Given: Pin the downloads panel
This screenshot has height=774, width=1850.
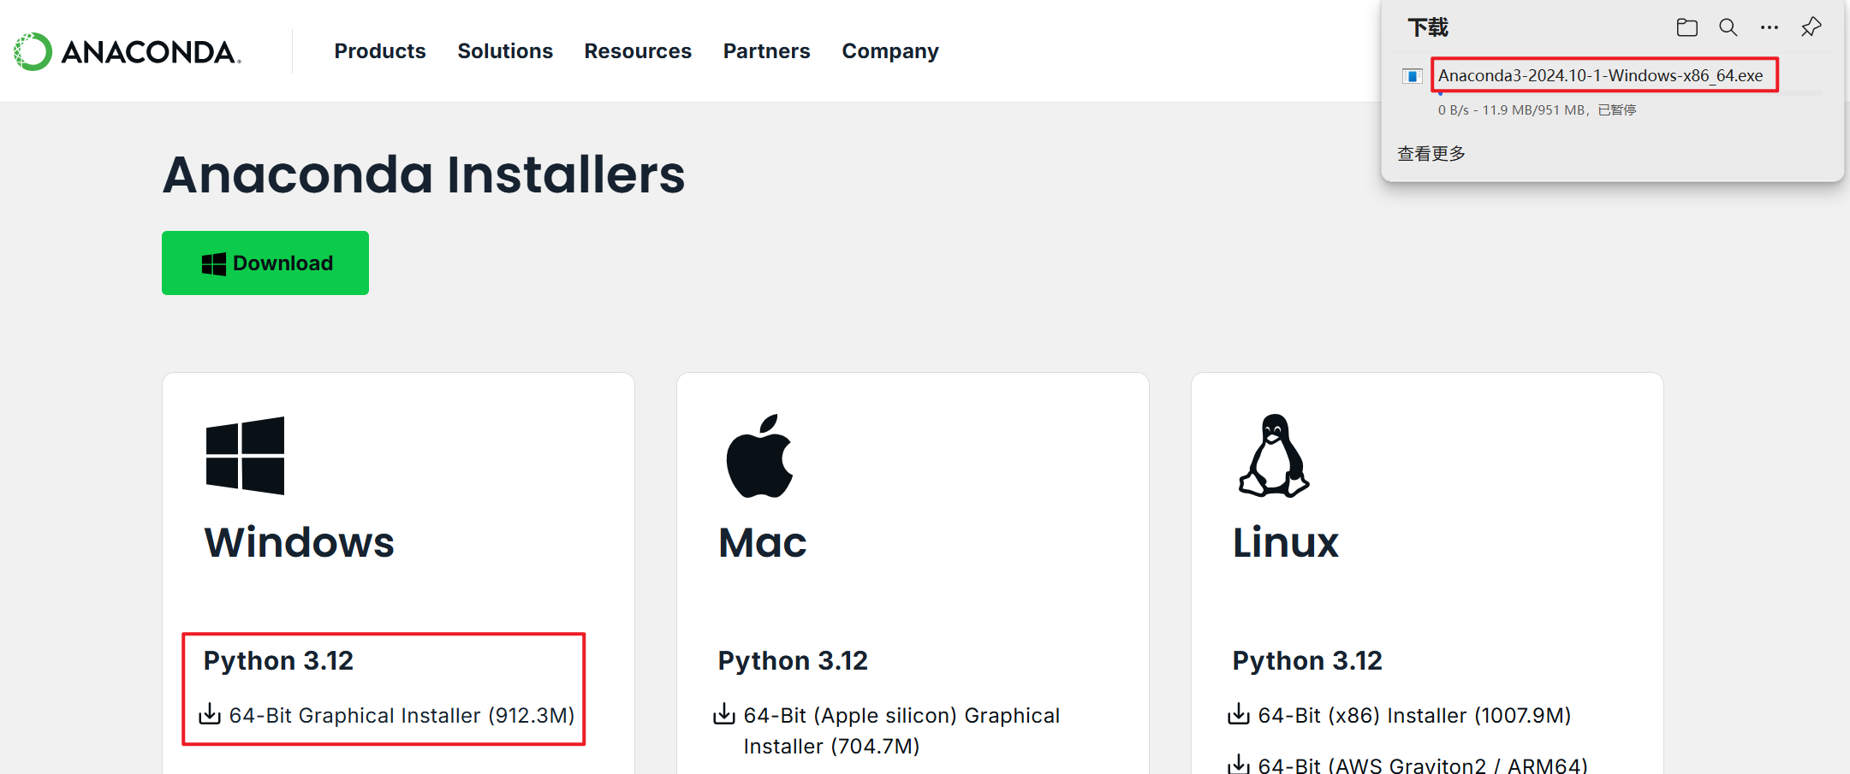Looking at the screenshot, I should tap(1811, 27).
